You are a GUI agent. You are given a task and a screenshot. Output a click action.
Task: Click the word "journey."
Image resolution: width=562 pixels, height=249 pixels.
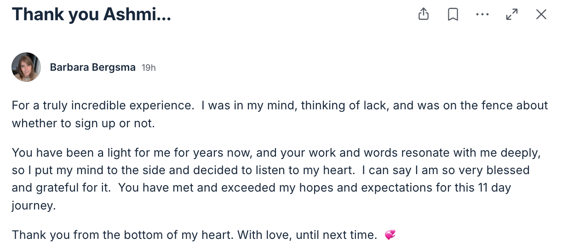(34, 206)
